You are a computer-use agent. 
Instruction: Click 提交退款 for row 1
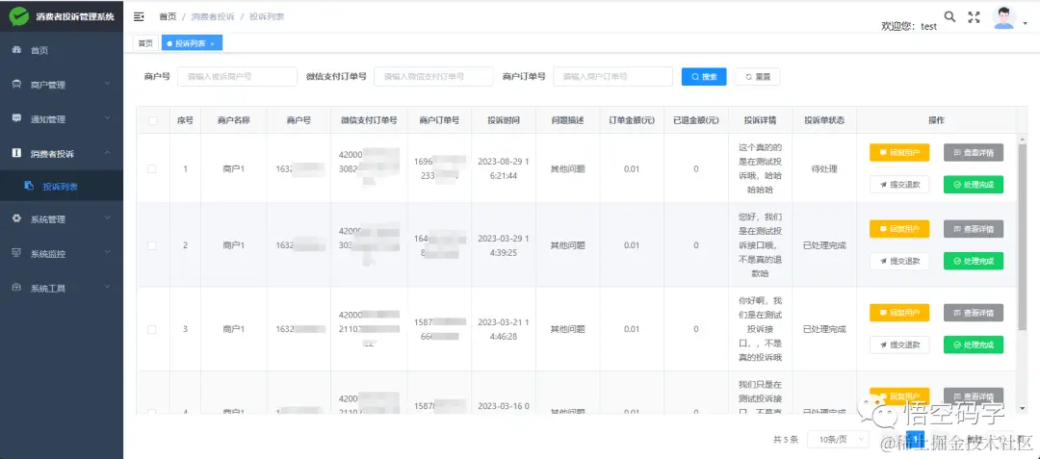click(899, 185)
